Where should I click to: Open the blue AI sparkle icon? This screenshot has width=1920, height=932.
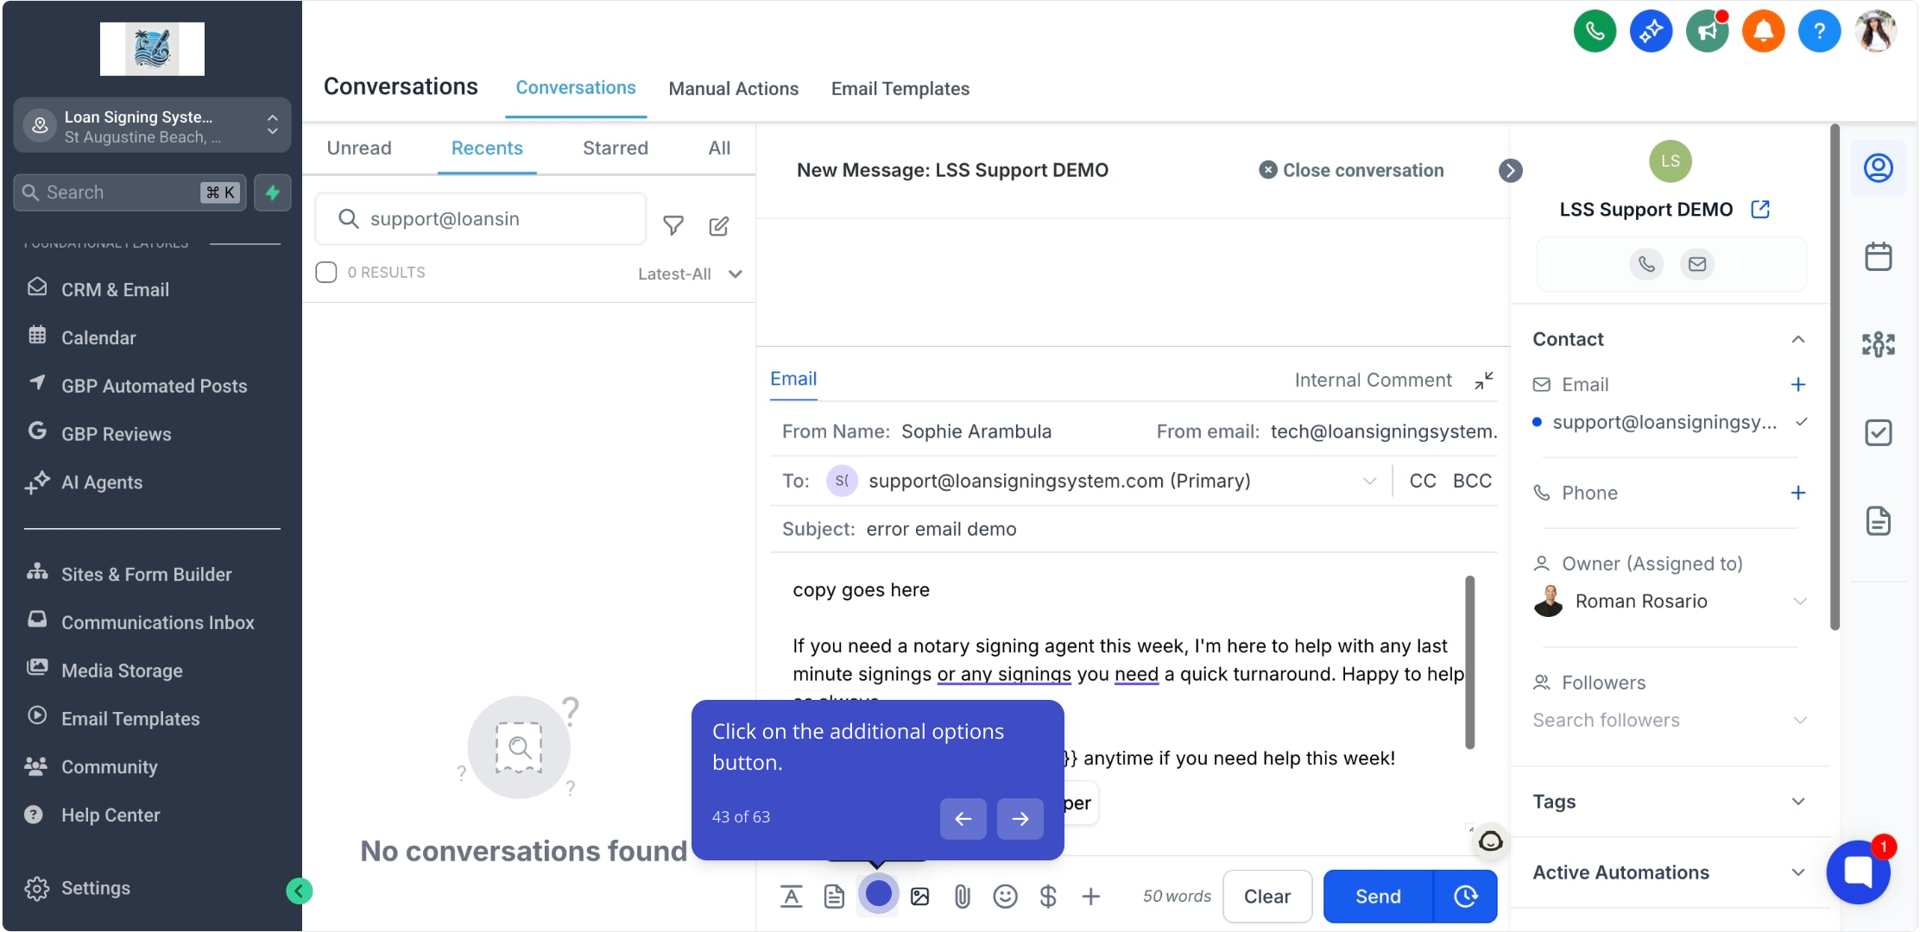[x=1651, y=32]
